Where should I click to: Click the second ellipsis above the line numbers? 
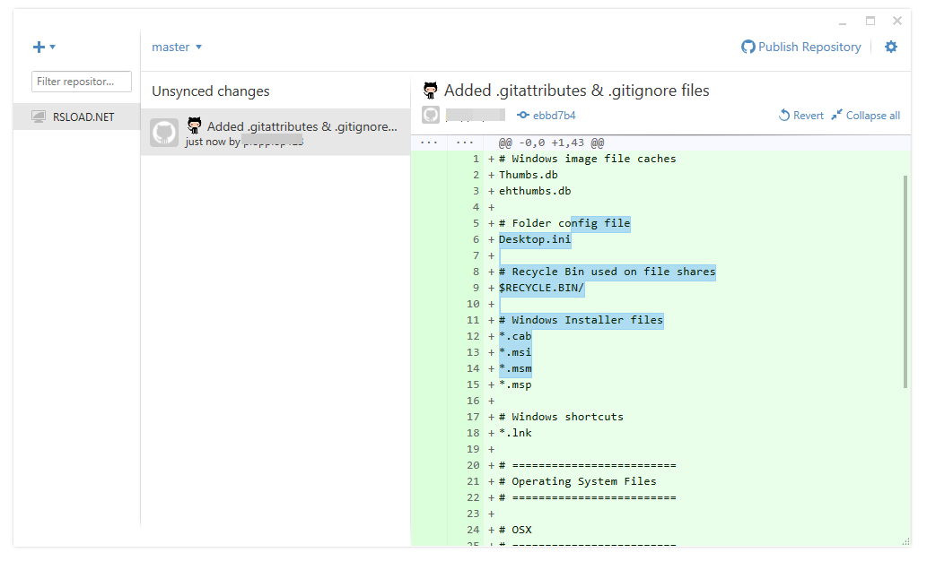464,142
